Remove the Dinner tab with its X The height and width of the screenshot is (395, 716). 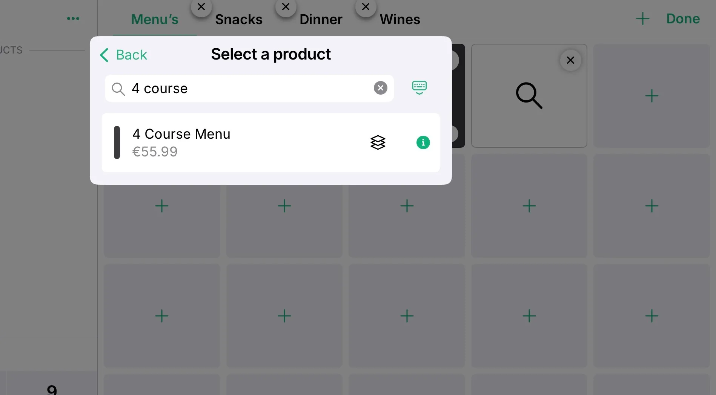286,7
